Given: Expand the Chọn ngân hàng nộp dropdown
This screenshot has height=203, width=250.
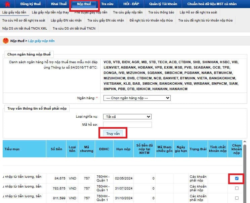Looking at the screenshot, I should point(137,98).
